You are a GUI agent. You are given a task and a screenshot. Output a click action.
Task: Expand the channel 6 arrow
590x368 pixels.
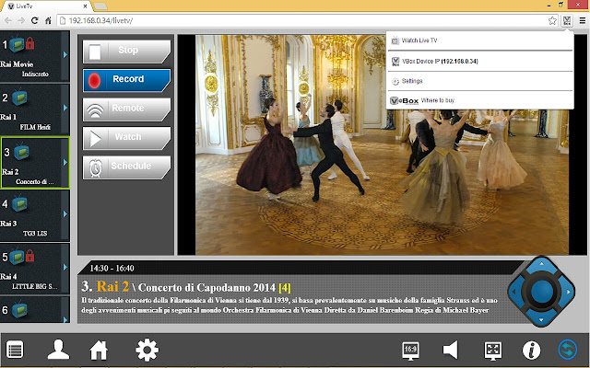tap(65, 320)
